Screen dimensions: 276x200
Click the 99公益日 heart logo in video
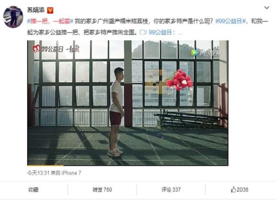36,49
